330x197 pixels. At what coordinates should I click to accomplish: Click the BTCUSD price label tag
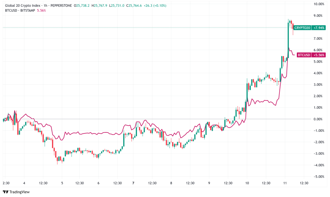pyautogui.click(x=304, y=55)
